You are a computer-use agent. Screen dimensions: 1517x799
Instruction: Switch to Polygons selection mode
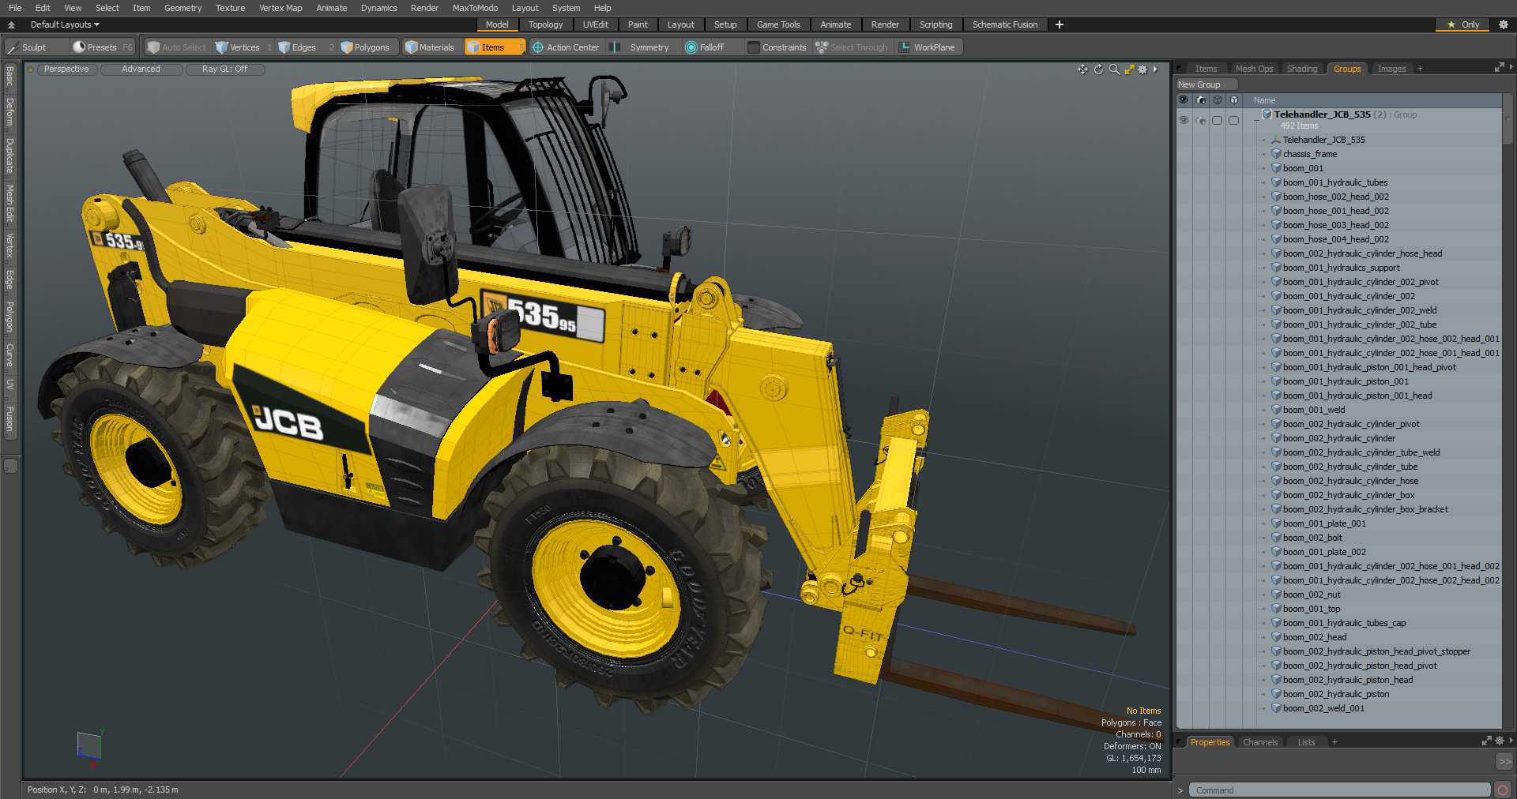click(x=370, y=47)
